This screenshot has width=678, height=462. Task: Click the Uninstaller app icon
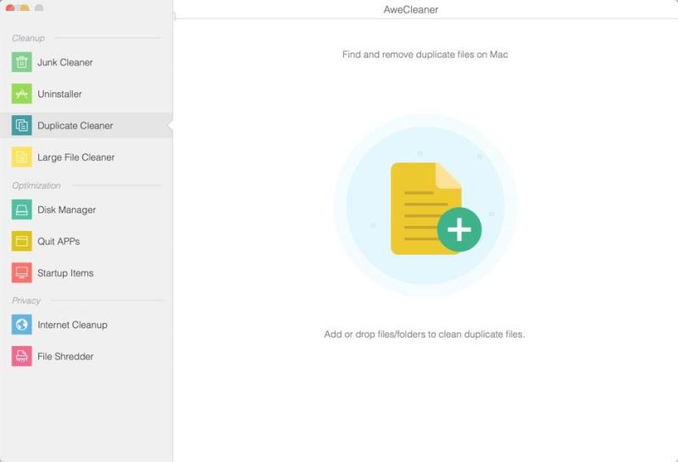22,94
